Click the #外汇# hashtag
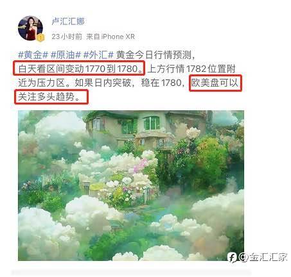 (x=98, y=55)
